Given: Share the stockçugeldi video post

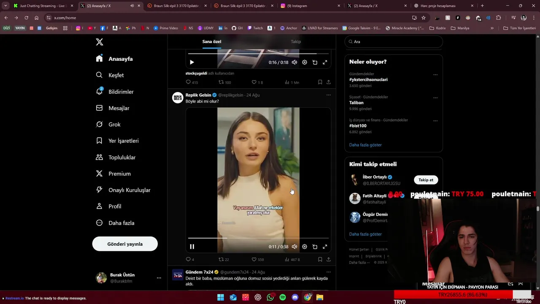Looking at the screenshot, I should (x=329, y=82).
